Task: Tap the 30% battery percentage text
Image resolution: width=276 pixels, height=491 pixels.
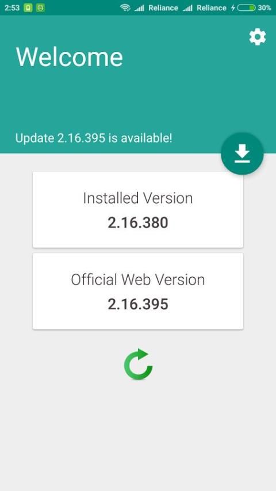Action: (x=264, y=8)
